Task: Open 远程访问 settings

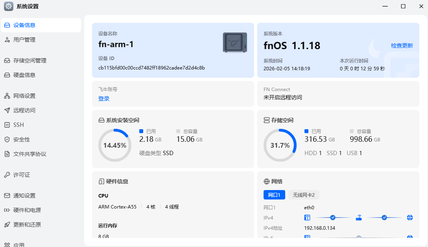Action: pyautogui.click(x=41, y=110)
